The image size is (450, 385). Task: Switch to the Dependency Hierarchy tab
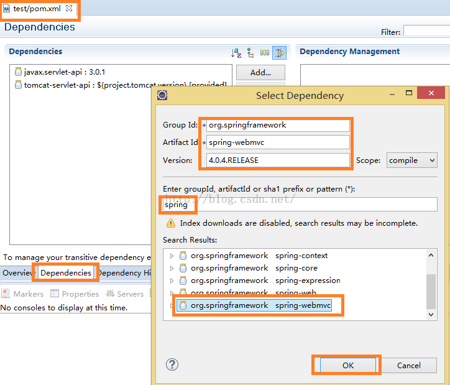coord(124,273)
